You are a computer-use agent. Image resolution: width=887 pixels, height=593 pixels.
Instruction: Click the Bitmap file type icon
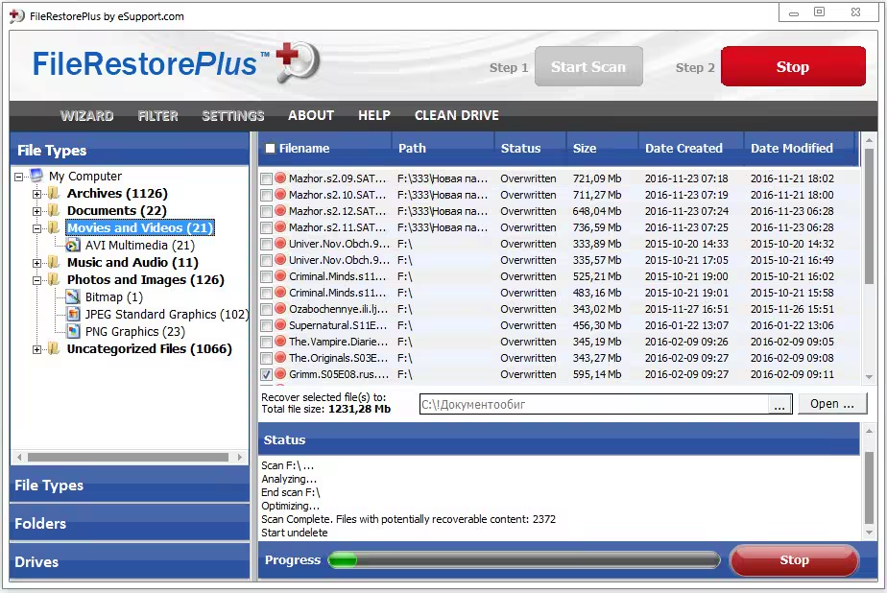point(72,296)
